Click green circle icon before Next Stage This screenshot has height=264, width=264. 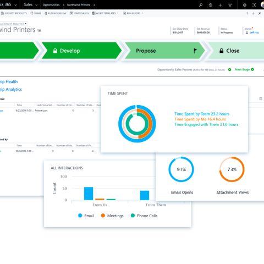(229, 70)
